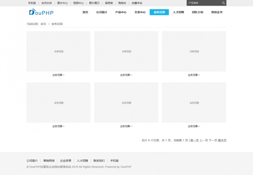Click the 总计 6 个记录 text
Image resolution: width=253 pixels, height=175 pixels.
[150, 140]
